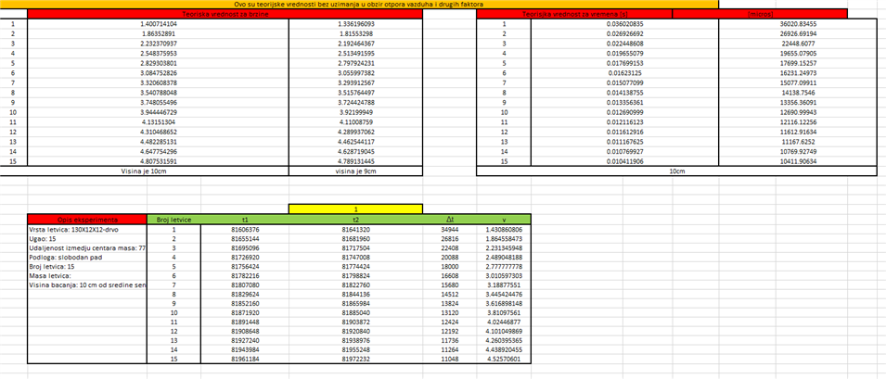Image resolution: width=886 pixels, height=379 pixels.
Task: Click the 'Teorijska vrednost za vremena [s]' header
Action: (574, 14)
